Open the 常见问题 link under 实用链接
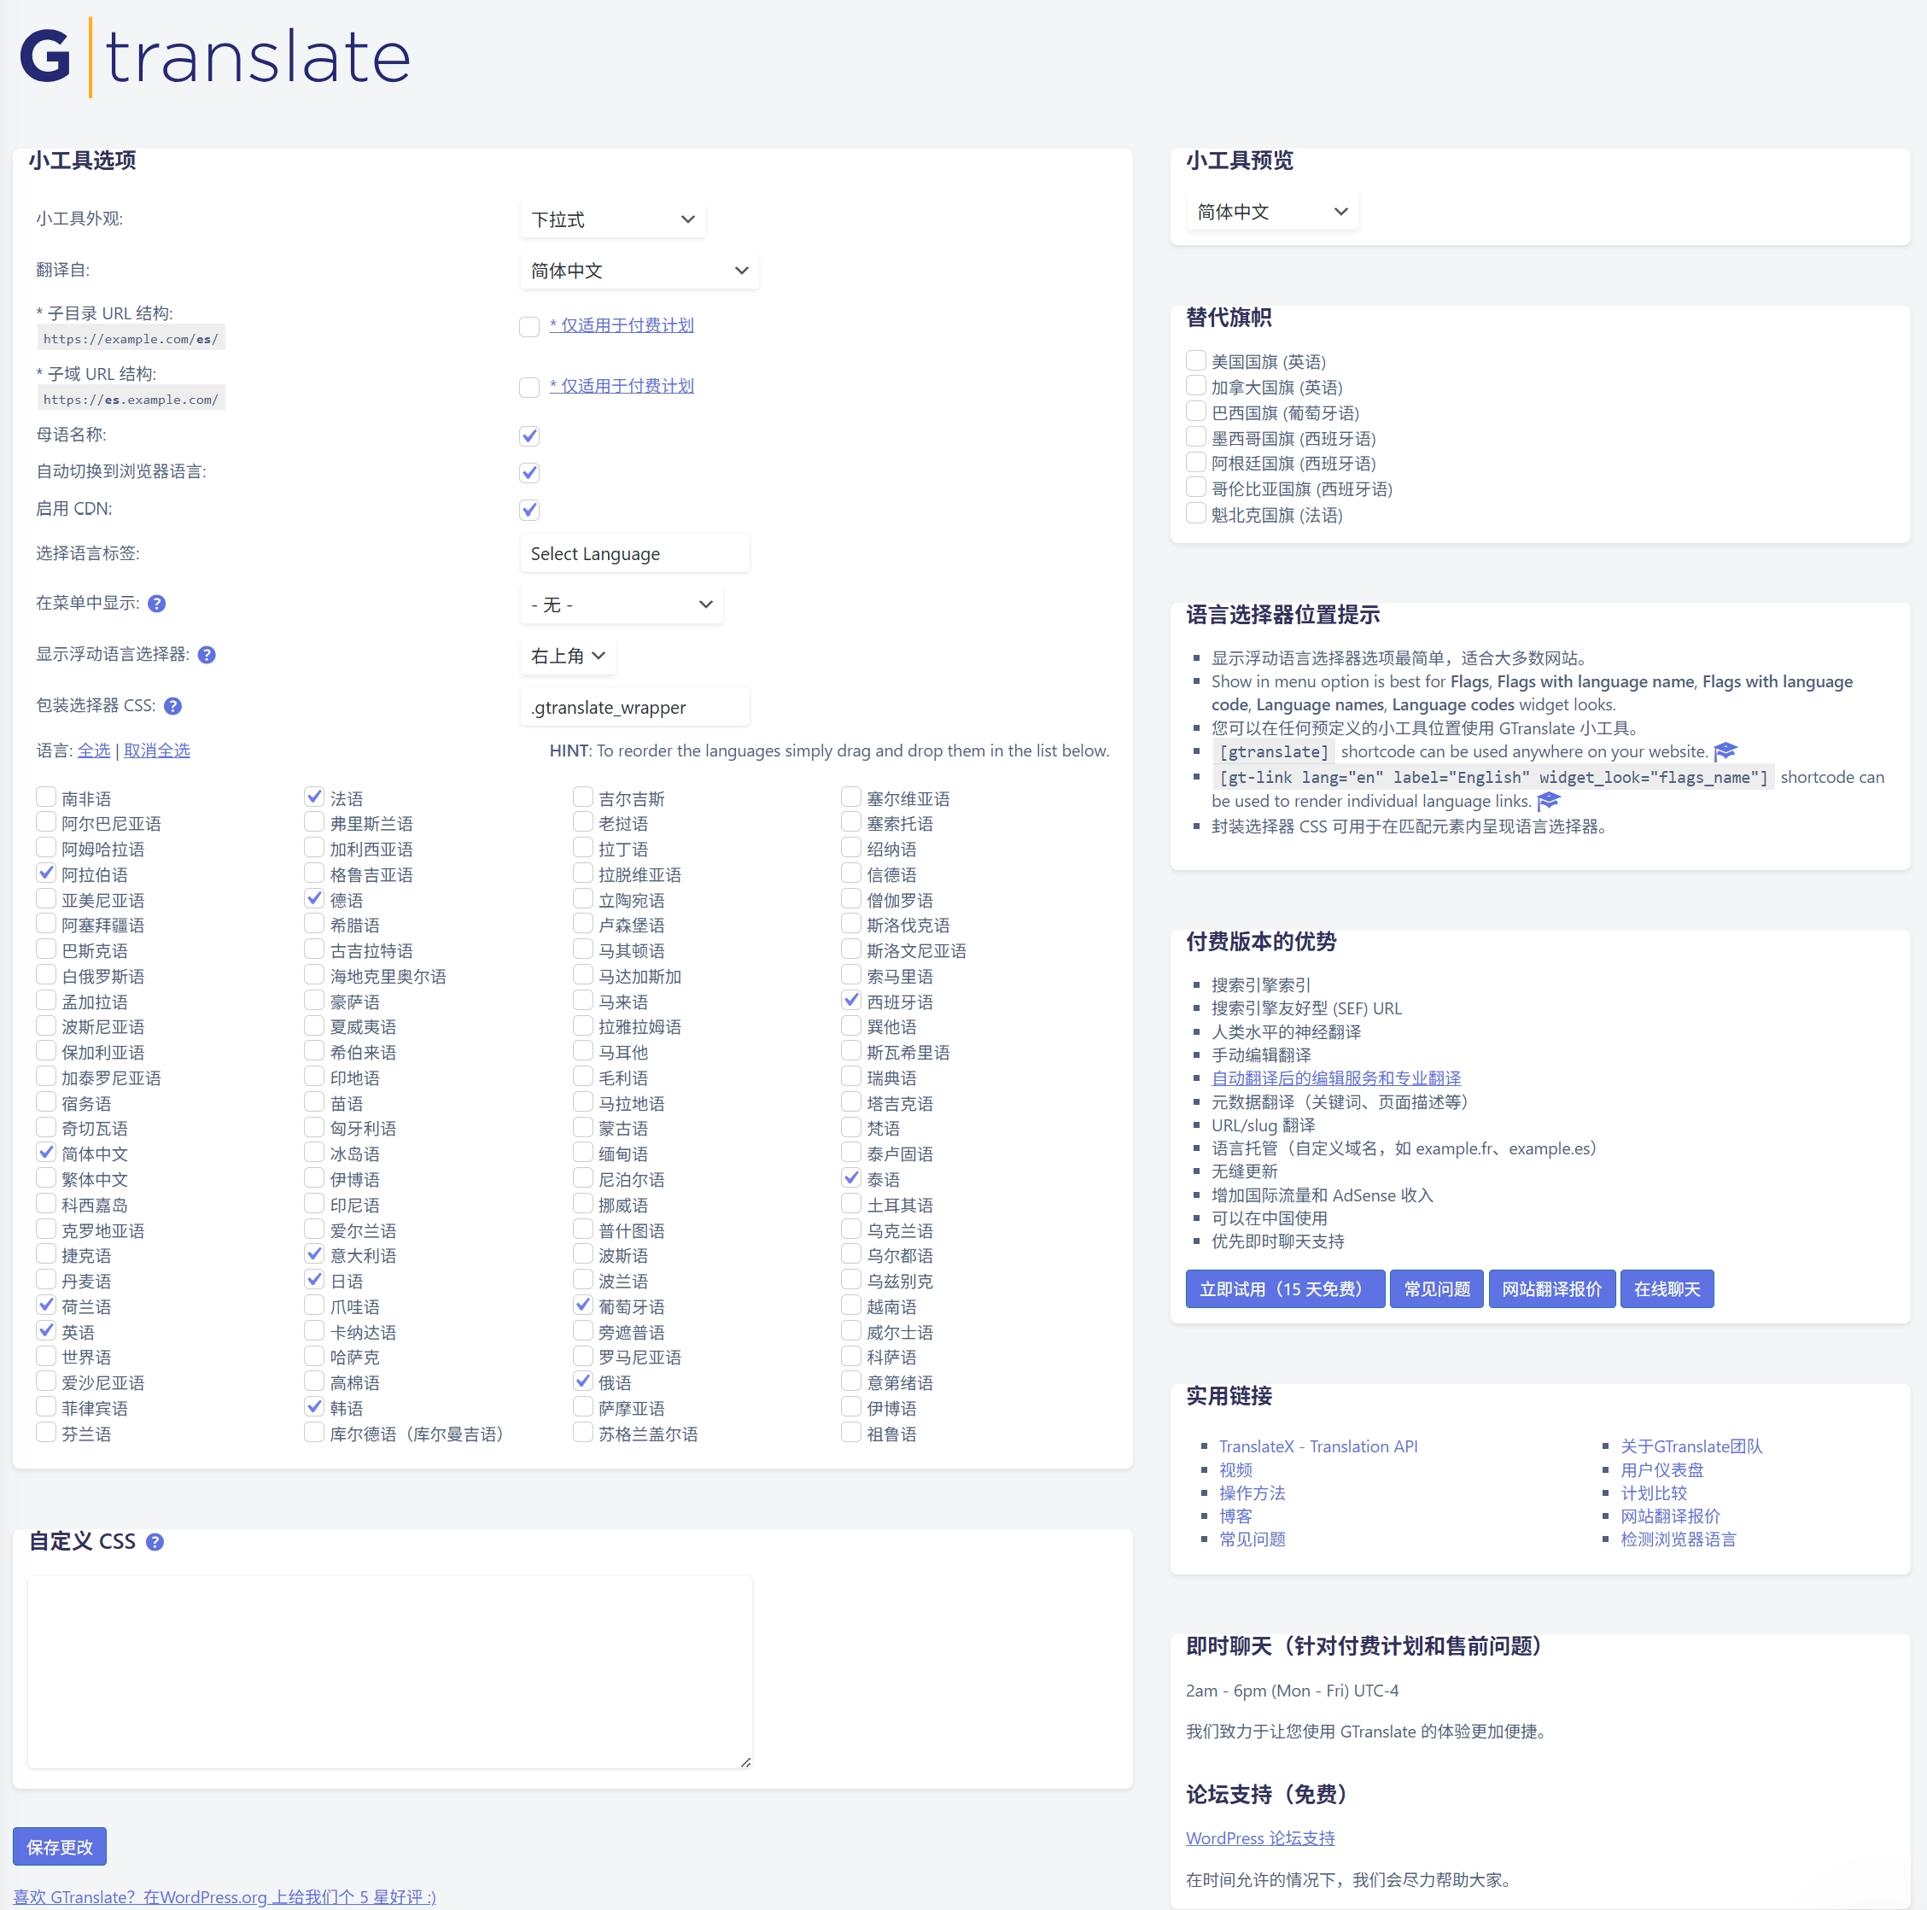The width and height of the screenshot is (1927, 1910). click(x=1252, y=1539)
